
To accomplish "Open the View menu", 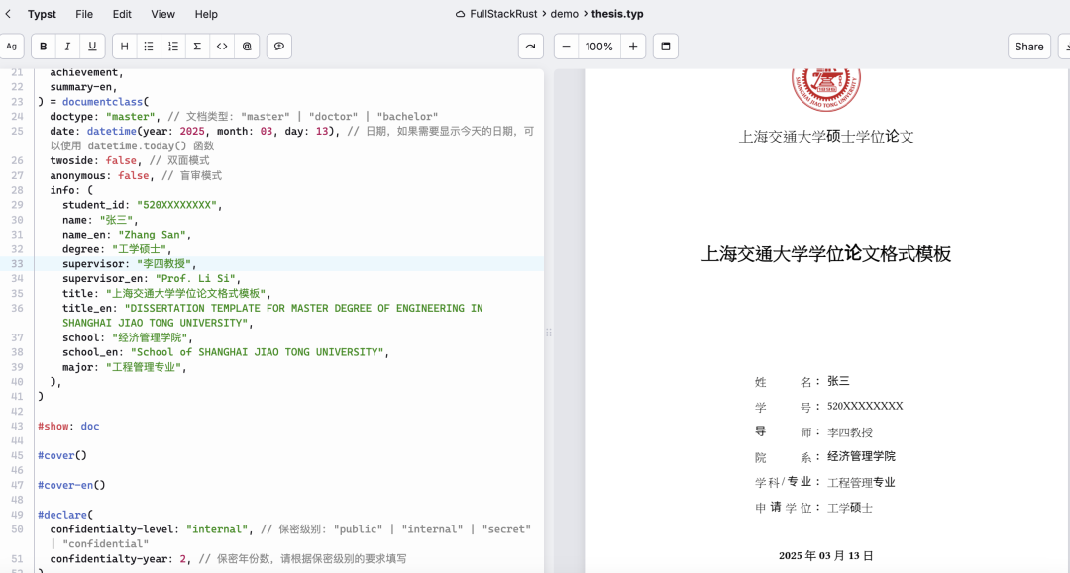I will click(x=163, y=14).
